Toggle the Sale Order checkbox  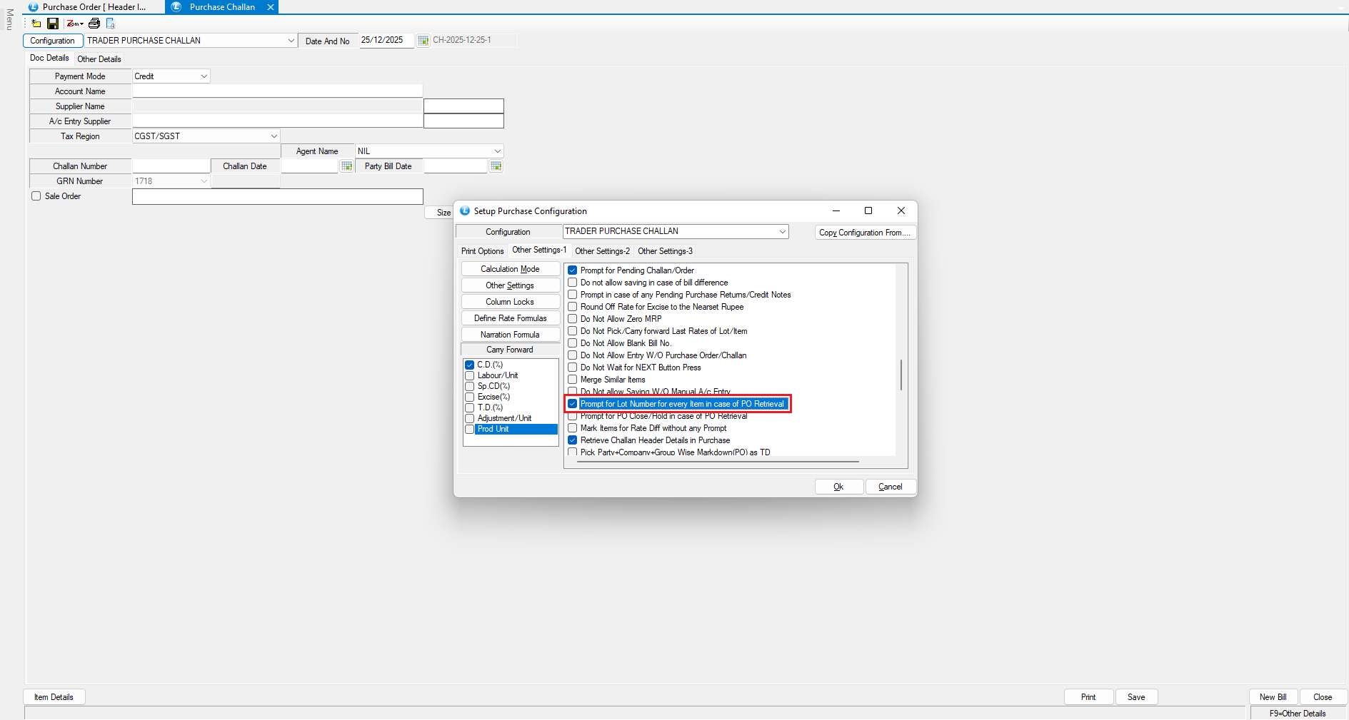coord(36,196)
